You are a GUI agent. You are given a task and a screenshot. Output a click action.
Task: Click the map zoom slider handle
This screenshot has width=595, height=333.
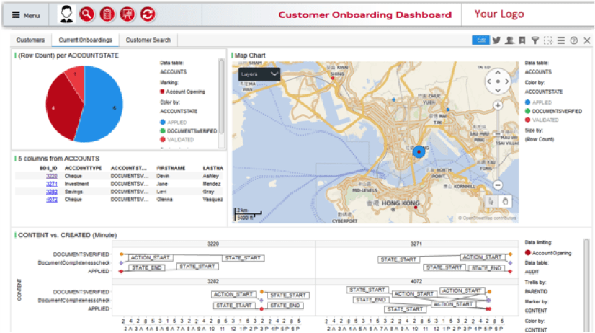click(x=498, y=134)
